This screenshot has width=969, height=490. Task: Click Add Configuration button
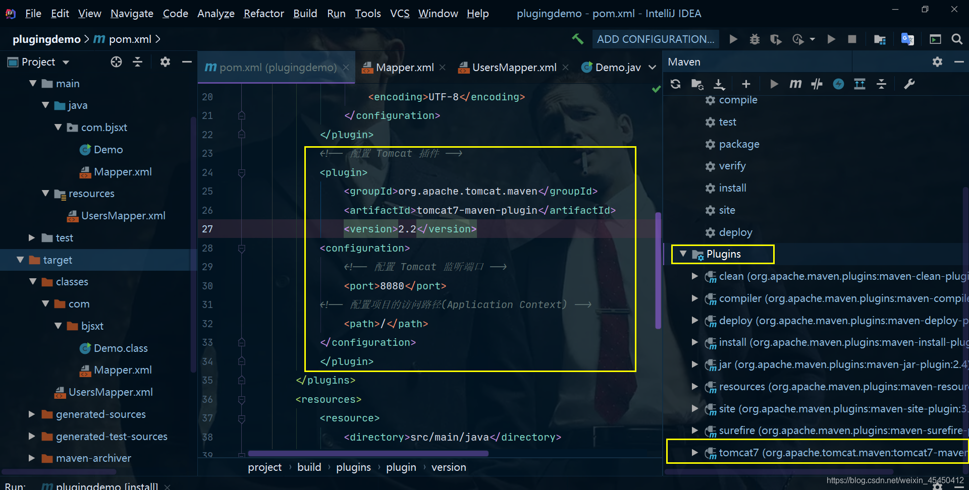656,39
